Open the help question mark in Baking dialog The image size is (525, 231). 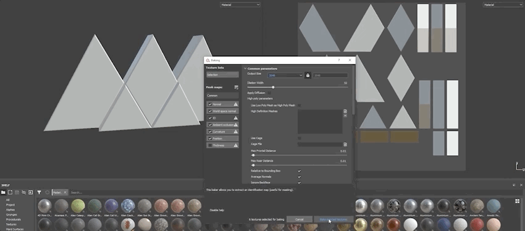(338, 61)
